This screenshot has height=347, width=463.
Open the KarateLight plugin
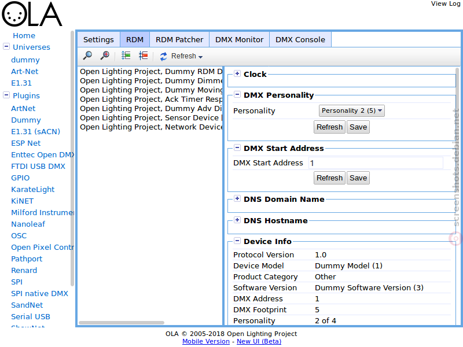coord(33,190)
